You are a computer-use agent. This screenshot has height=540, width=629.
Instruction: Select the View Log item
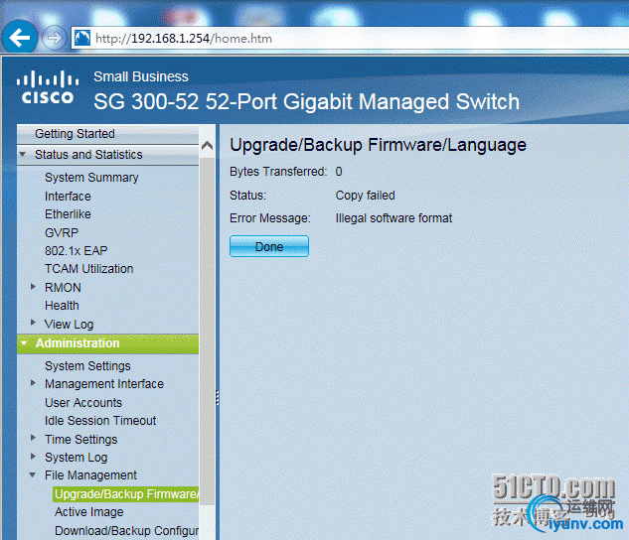pos(69,324)
